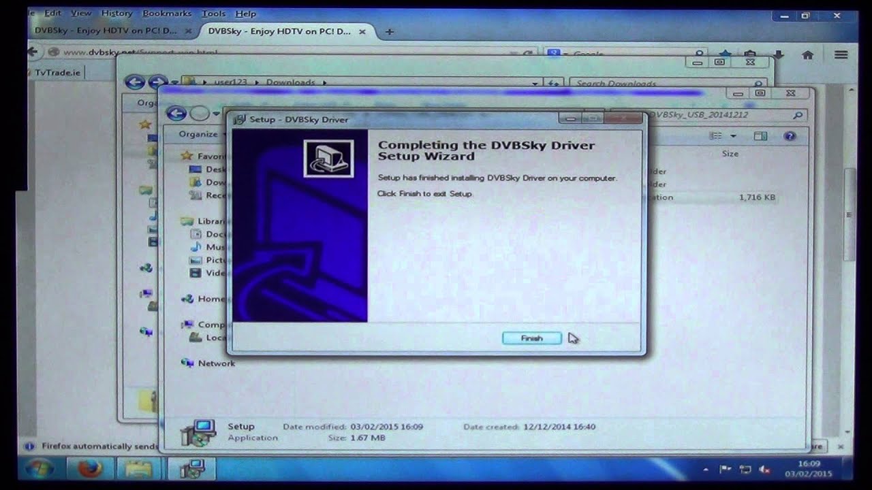Open the Windows Start button
872x490 pixels.
(40, 469)
